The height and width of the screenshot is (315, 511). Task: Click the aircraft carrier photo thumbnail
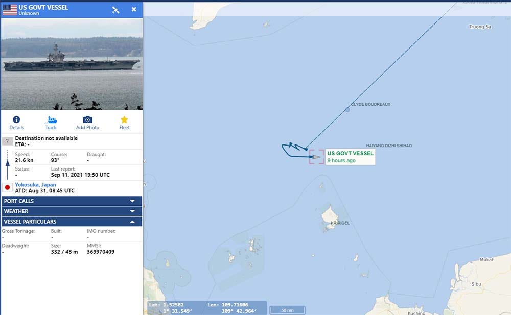point(72,64)
